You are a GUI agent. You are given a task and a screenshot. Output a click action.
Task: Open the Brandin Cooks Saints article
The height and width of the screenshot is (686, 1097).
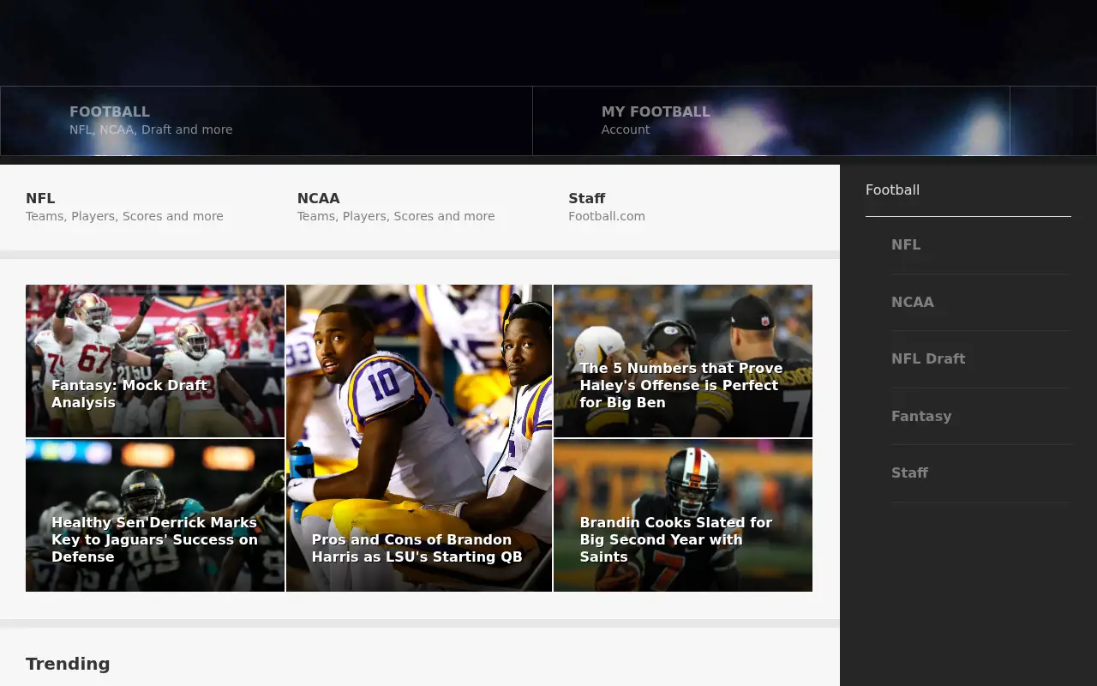pos(683,515)
